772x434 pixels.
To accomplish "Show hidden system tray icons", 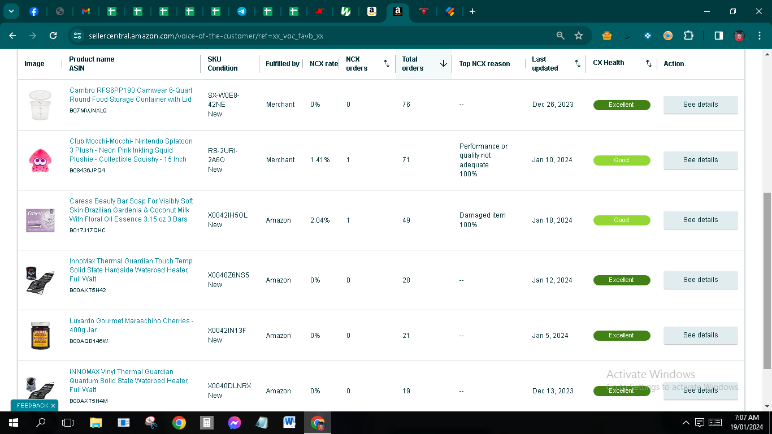I will pos(686,422).
